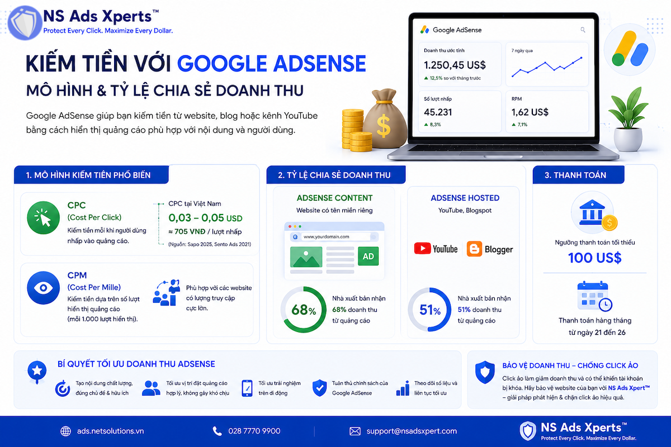Image resolution: width=671 pixels, height=447 pixels.
Task: Click the 68% donut progress chart
Action: pos(304,310)
